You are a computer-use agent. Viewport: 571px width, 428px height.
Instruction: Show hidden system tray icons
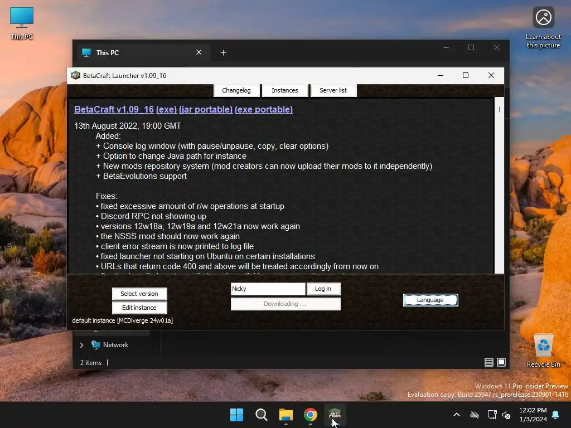pos(457,415)
